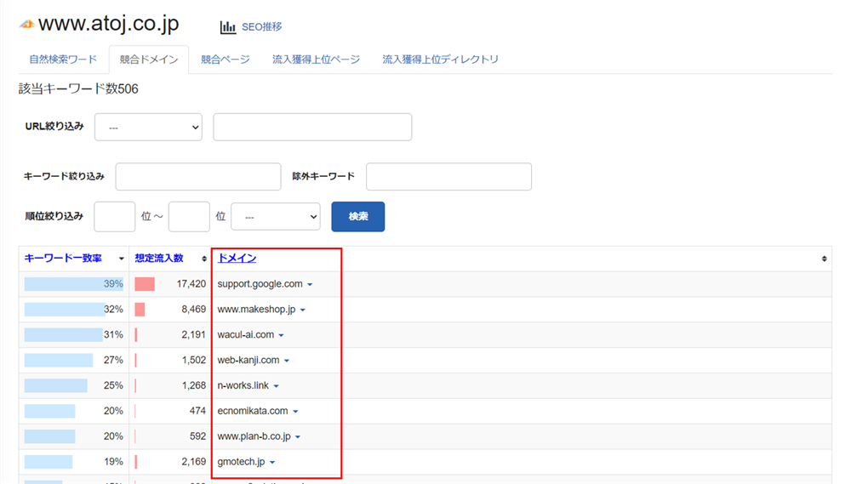Click the 1,268 estimated traffic value
Viewport: 851px width, 484px height.
194,386
